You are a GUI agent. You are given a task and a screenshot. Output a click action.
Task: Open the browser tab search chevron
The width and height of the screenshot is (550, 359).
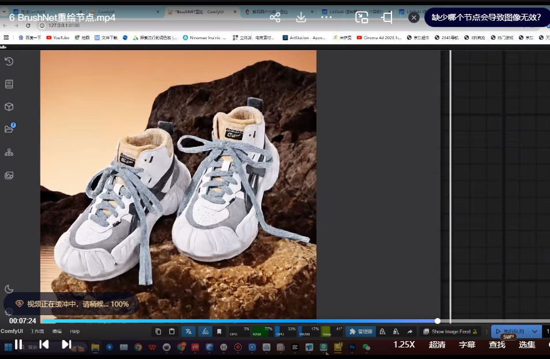4,12
